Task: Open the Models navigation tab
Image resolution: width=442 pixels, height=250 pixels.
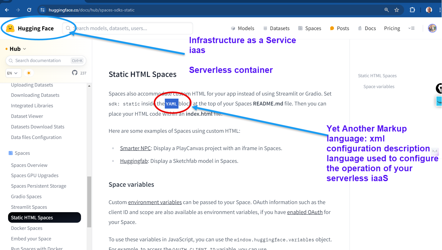Action: [x=242, y=28]
